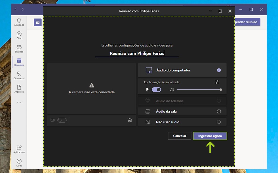Adjust the speaker volume slider
The width and height of the screenshot is (278, 173).
coord(199,90)
